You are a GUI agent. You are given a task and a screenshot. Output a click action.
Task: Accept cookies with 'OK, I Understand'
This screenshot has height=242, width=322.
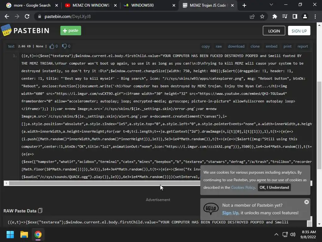274,187
